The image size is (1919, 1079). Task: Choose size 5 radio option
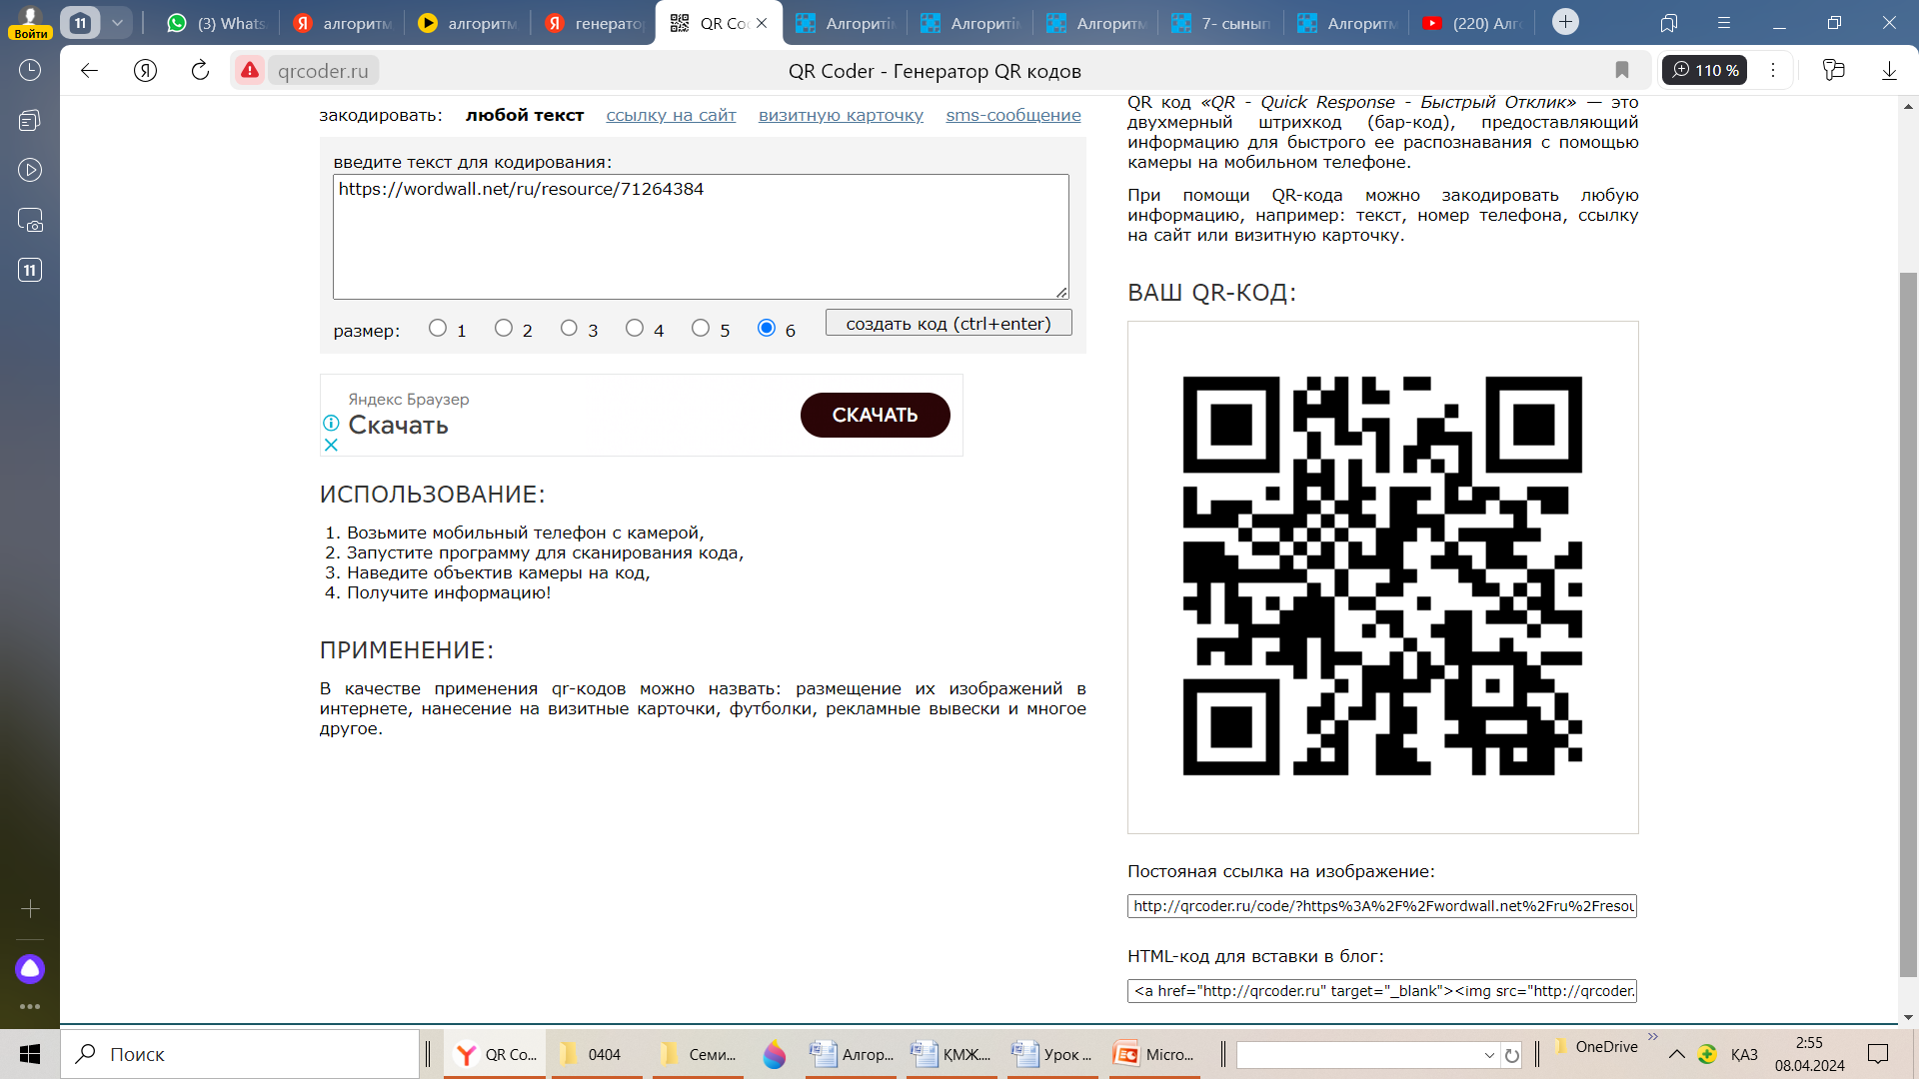[701, 328]
